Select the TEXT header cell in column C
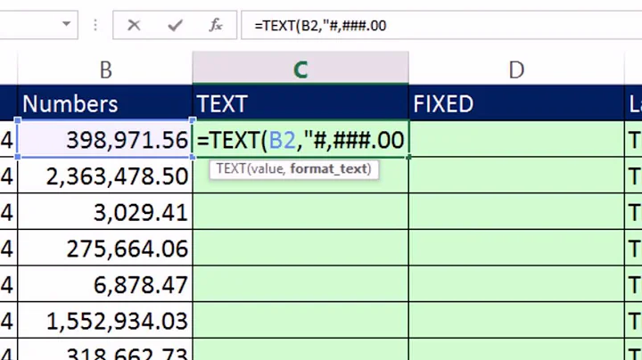Image resolution: width=642 pixels, height=360 pixels. pos(300,103)
